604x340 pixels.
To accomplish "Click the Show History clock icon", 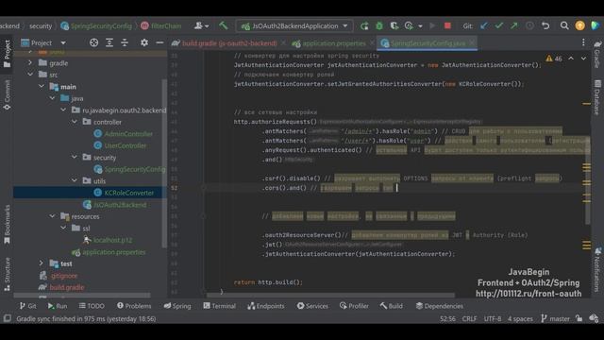I will coord(529,25).
